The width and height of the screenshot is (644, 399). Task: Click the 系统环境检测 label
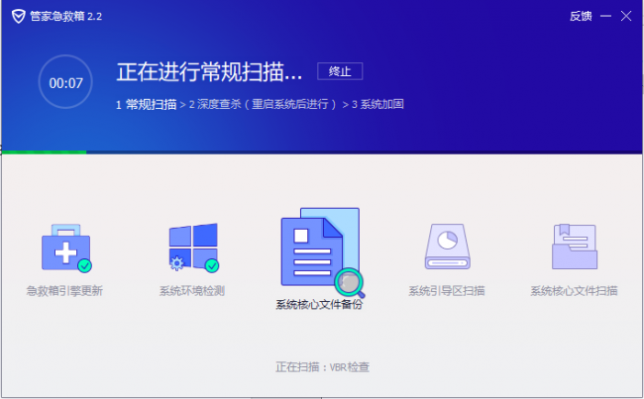[192, 291]
